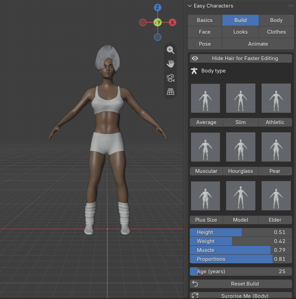Open the Basics tab
Image resolution: width=296 pixels, height=299 pixels.
(x=205, y=20)
